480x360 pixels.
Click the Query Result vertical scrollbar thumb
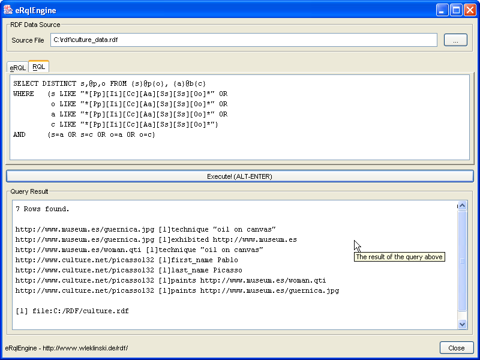click(462, 261)
